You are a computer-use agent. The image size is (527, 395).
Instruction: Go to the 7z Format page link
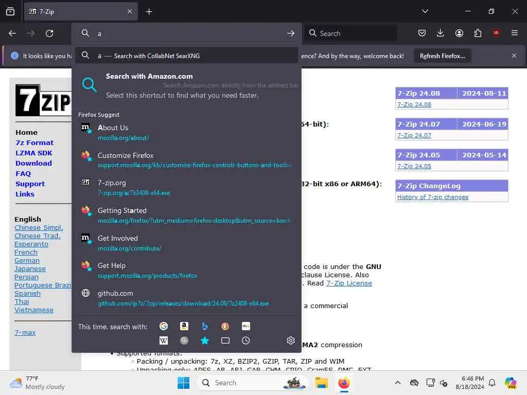(x=34, y=143)
